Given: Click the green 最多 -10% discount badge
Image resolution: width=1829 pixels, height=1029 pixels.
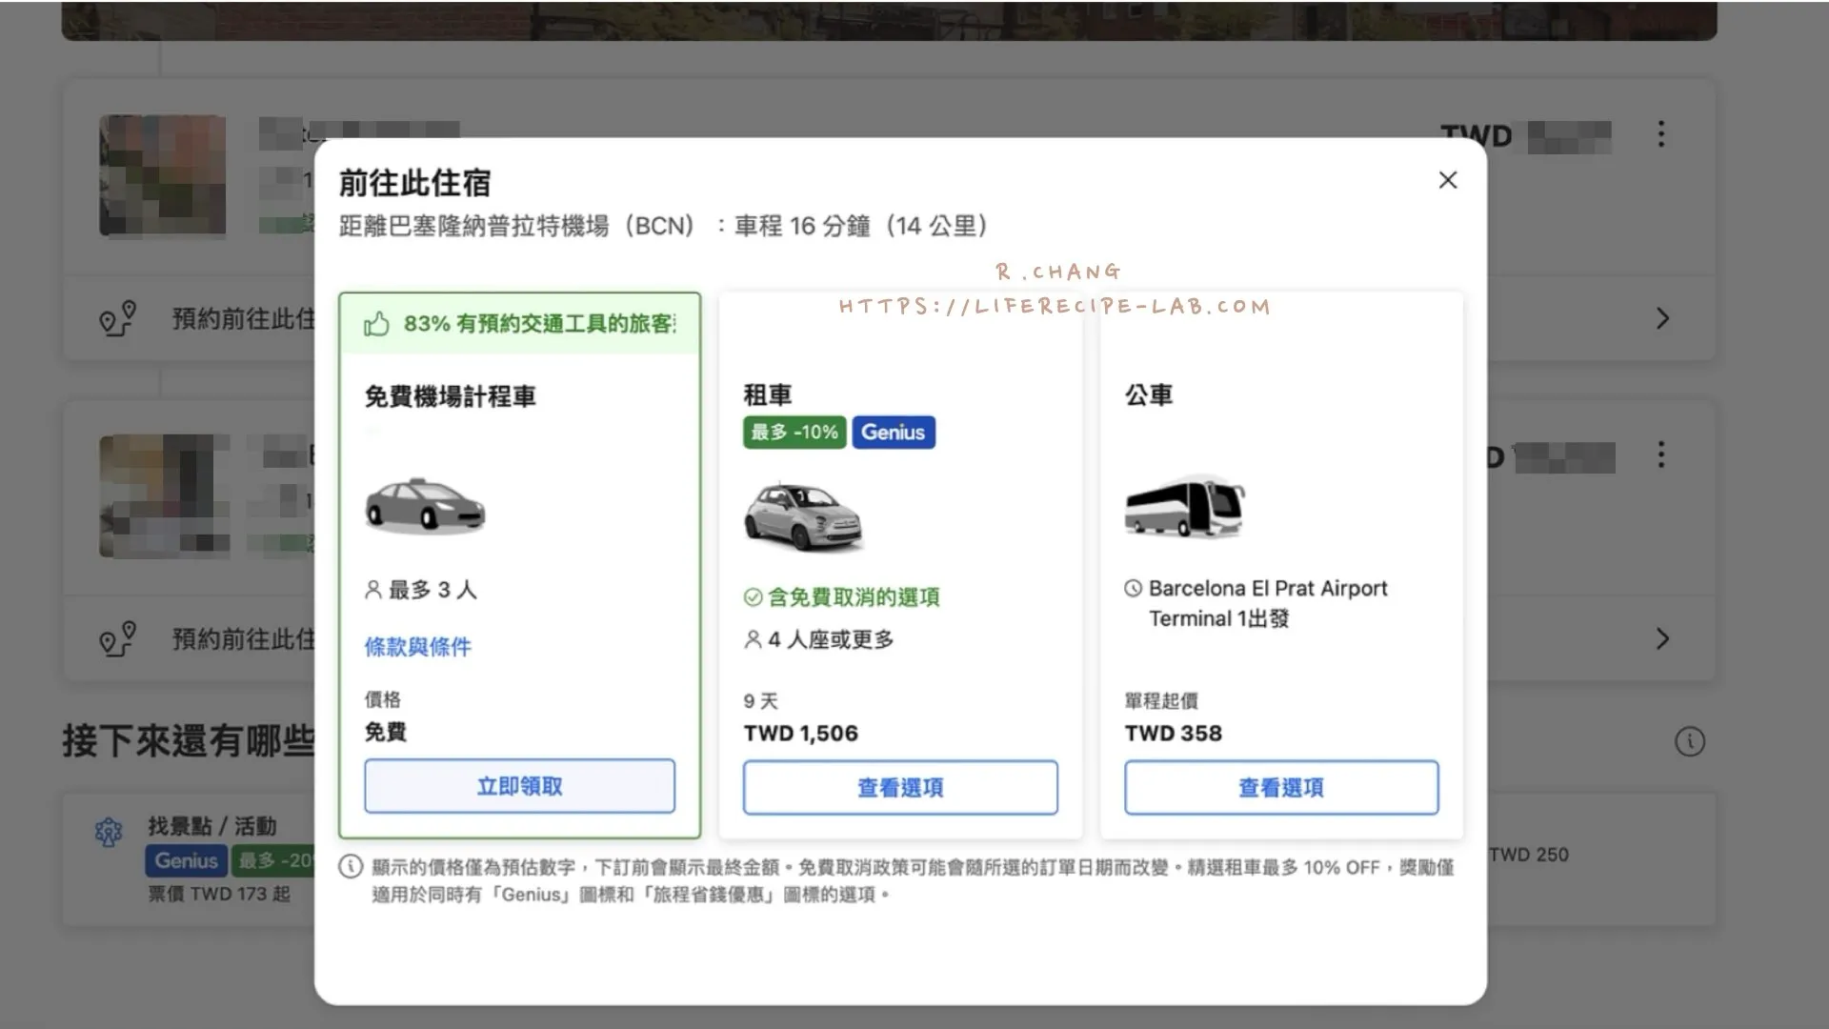Looking at the screenshot, I should 794,433.
